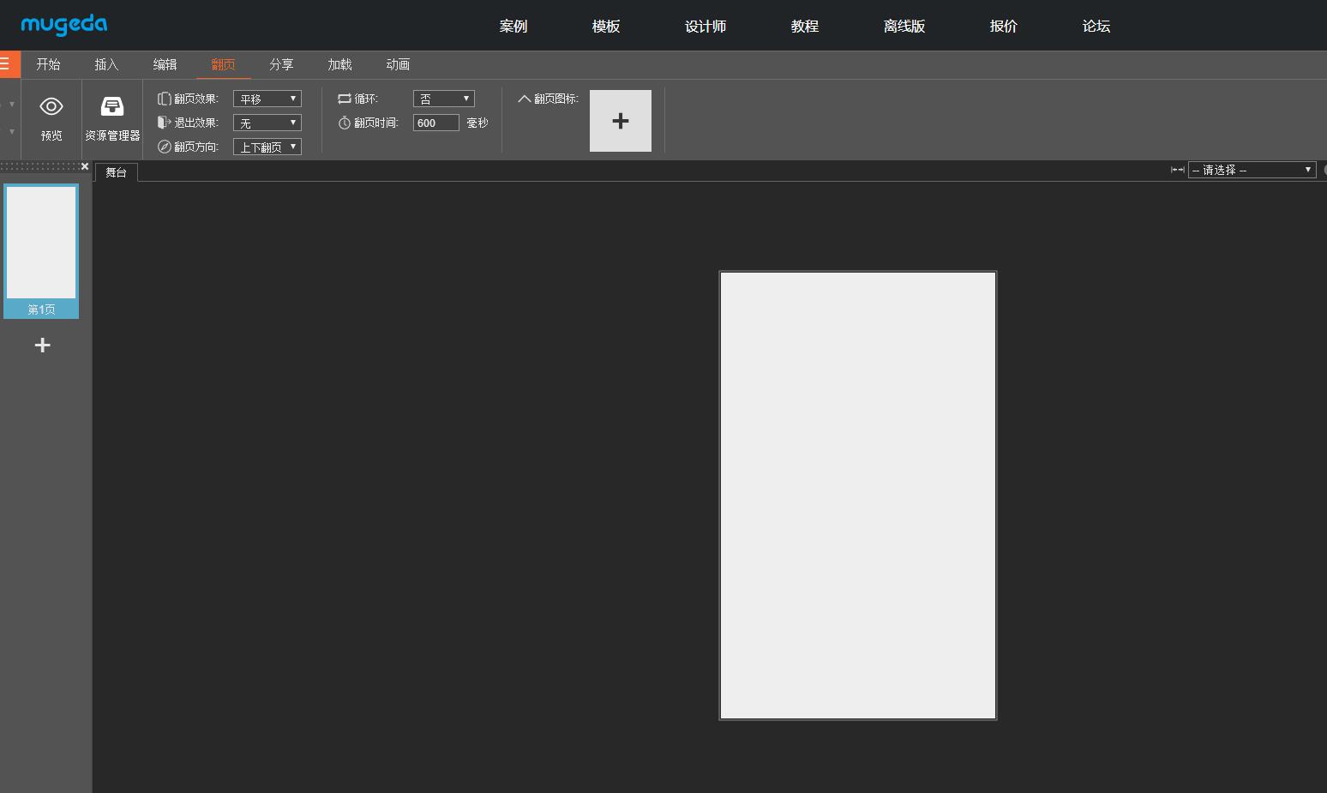Select the 翻页 ribbon tab
1327x793 pixels.
click(223, 64)
